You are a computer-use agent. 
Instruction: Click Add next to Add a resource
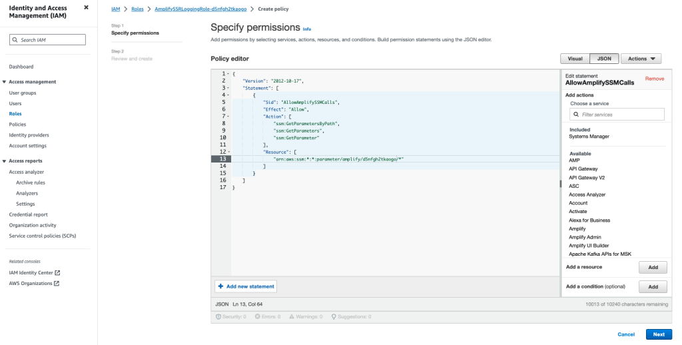click(x=653, y=268)
